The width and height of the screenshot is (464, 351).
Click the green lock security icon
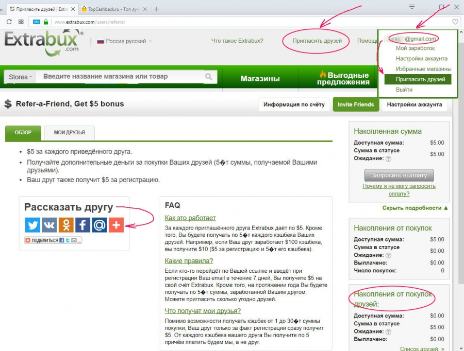46,22
